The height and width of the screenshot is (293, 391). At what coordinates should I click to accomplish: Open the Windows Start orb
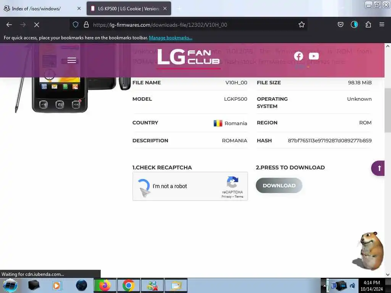point(10,285)
